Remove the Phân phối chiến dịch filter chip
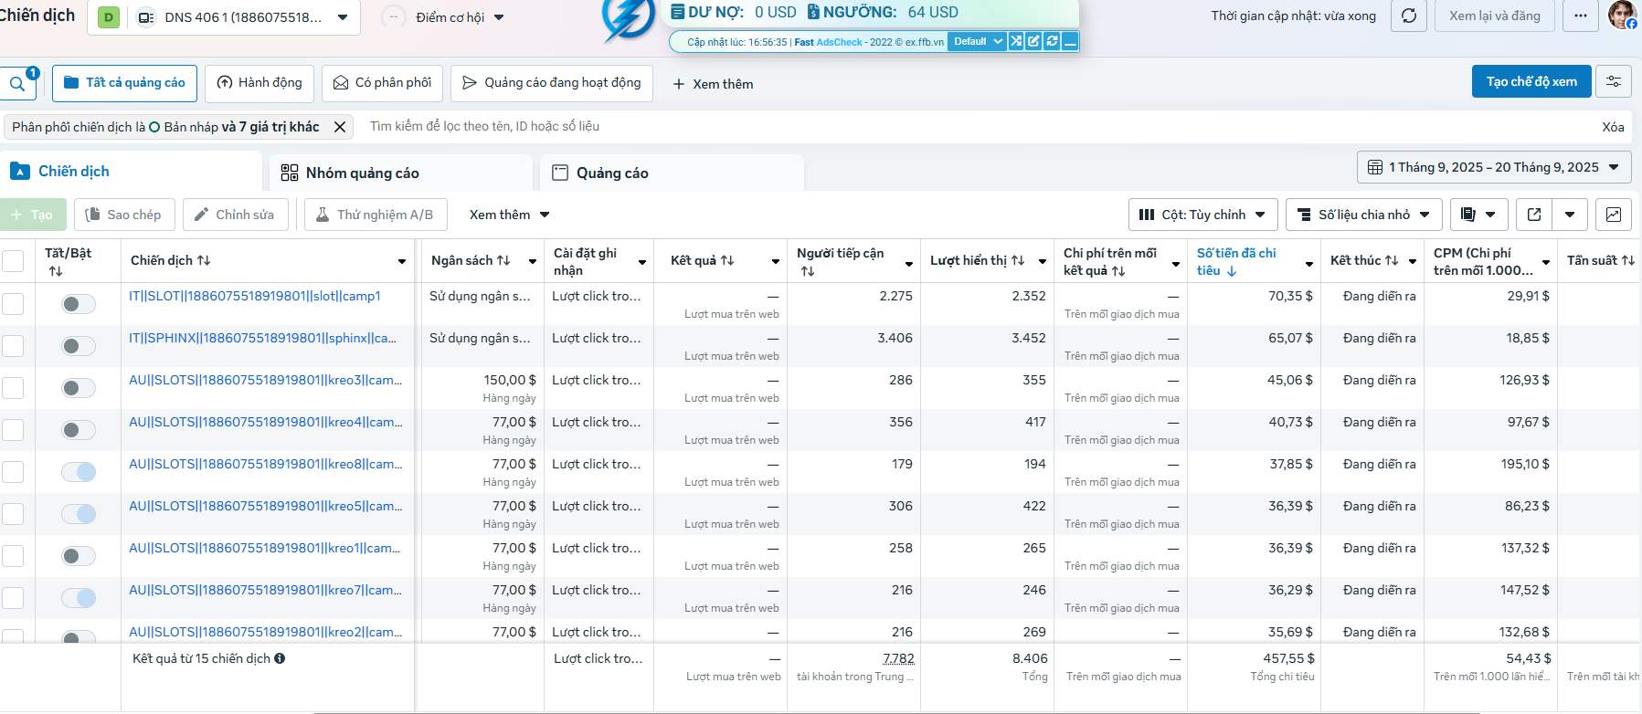 pos(340,127)
